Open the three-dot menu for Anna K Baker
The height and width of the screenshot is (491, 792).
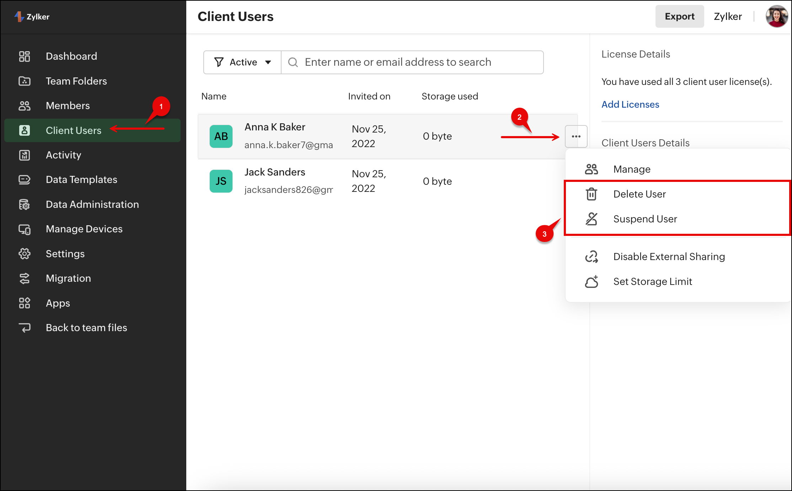click(576, 136)
